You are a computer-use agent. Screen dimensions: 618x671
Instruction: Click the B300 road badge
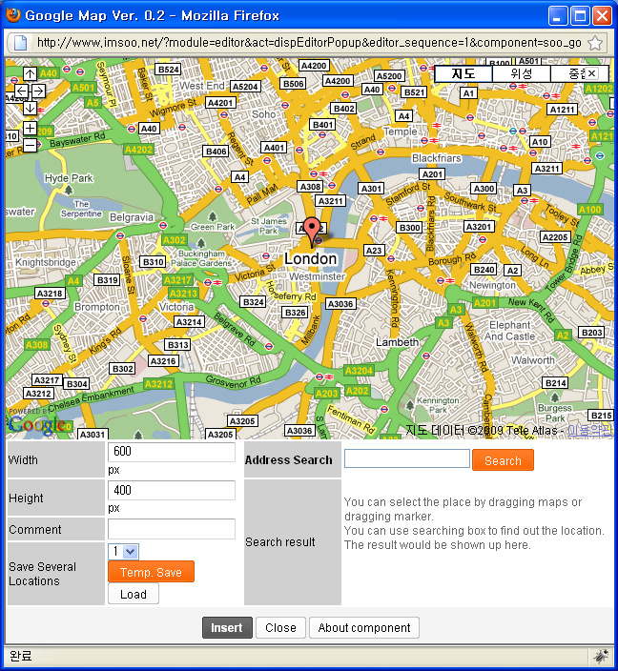click(410, 228)
